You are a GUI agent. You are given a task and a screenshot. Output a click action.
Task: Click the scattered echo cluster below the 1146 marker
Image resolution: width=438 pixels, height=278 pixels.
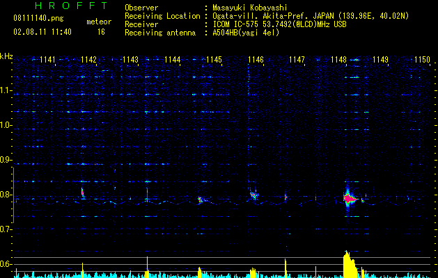pyautogui.click(x=253, y=194)
